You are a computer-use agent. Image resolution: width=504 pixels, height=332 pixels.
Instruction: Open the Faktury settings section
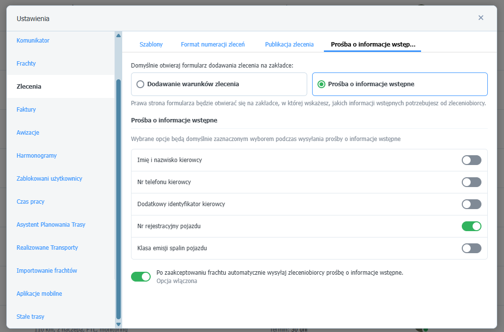(26, 110)
